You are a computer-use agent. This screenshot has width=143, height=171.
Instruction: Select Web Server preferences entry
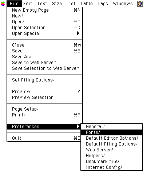click(111, 150)
